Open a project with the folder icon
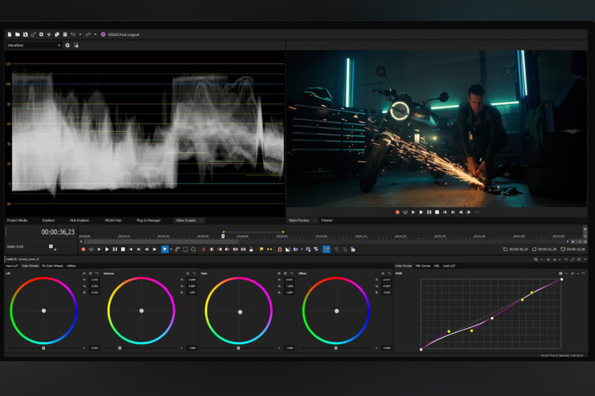Viewport: 595px width, 396px height. point(17,34)
